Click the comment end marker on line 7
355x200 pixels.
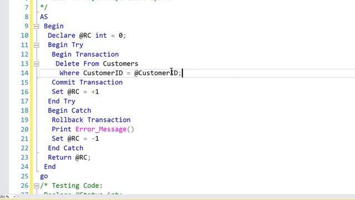pos(44,7)
